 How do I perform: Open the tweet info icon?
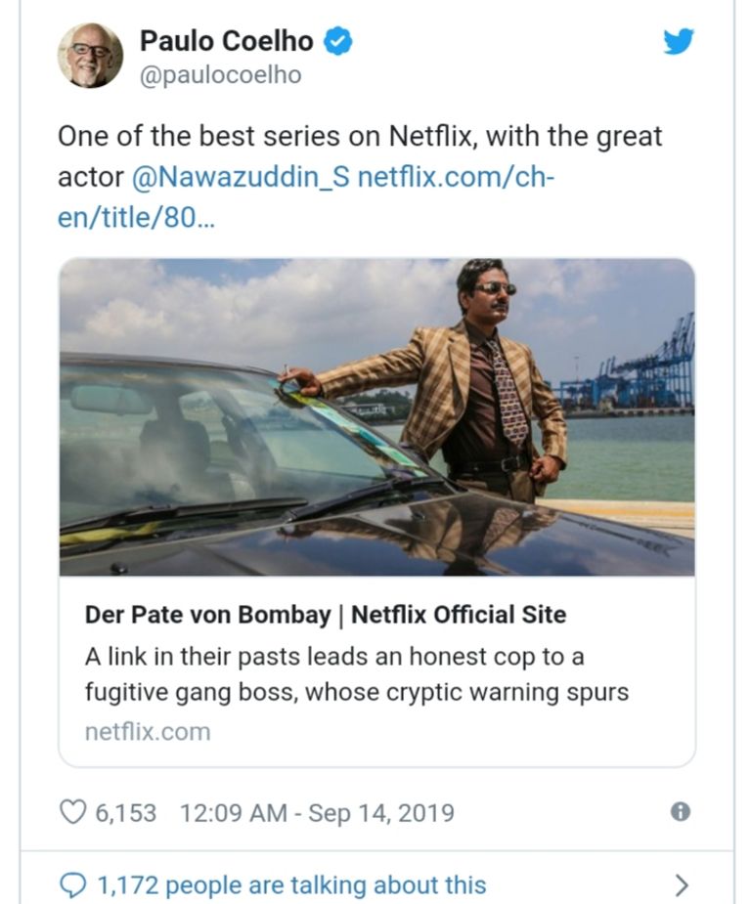pyautogui.click(x=680, y=812)
